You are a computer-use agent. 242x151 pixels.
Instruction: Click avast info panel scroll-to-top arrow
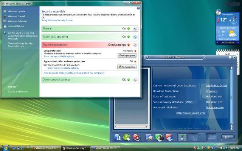(231, 68)
